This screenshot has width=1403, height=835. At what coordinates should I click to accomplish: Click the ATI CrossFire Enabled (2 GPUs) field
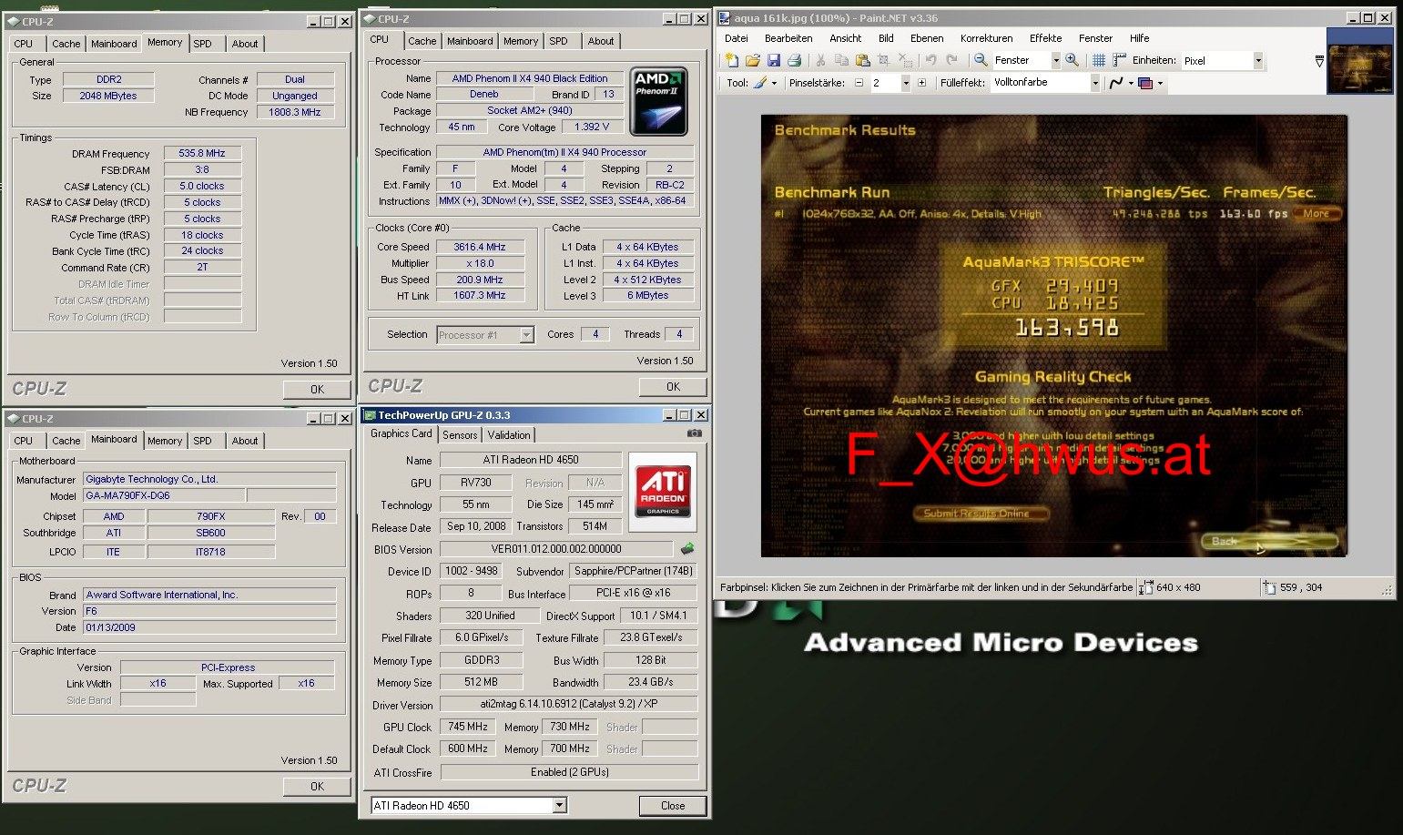pyautogui.click(x=568, y=772)
